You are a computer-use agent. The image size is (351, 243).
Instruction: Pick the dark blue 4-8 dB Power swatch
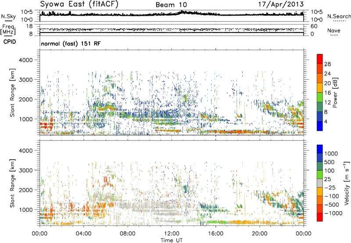pyautogui.click(x=320, y=116)
